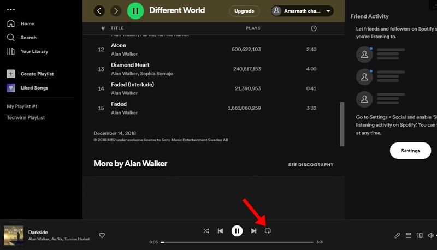This screenshot has width=437, height=250.
Task: Enable repeat mode
Action: tap(268, 231)
